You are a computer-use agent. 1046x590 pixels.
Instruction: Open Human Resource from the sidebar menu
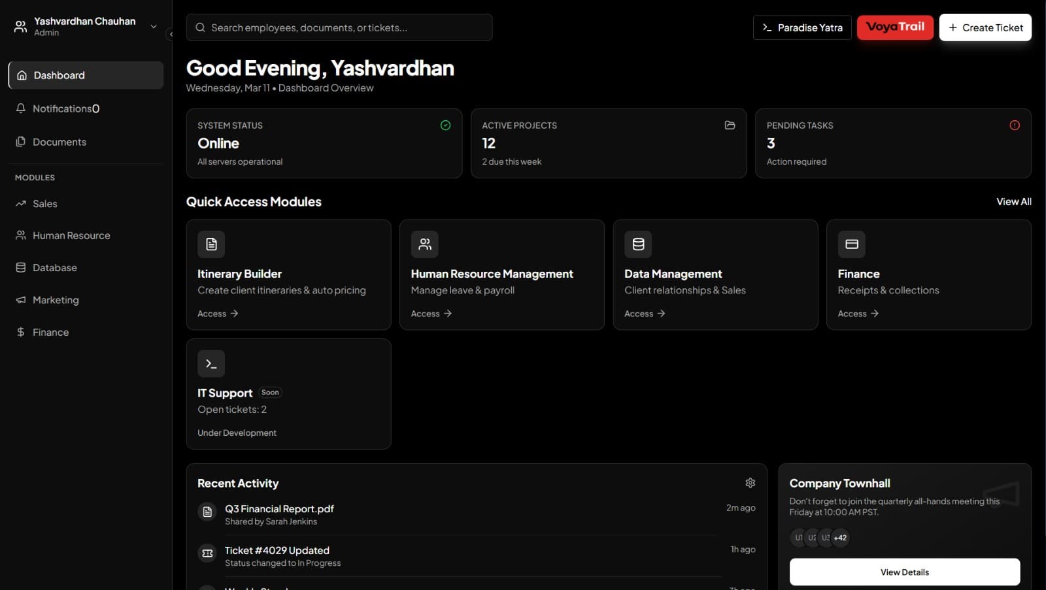71,235
